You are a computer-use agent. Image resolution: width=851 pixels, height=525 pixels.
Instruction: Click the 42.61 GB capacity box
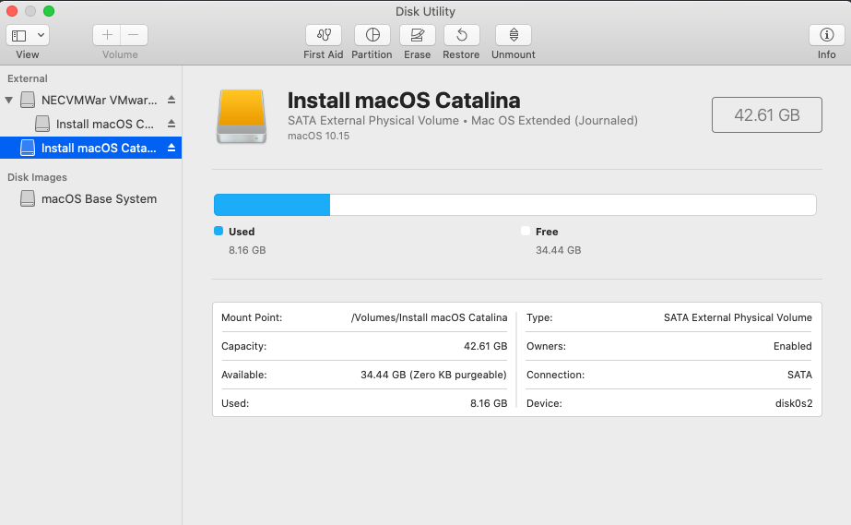(766, 115)
